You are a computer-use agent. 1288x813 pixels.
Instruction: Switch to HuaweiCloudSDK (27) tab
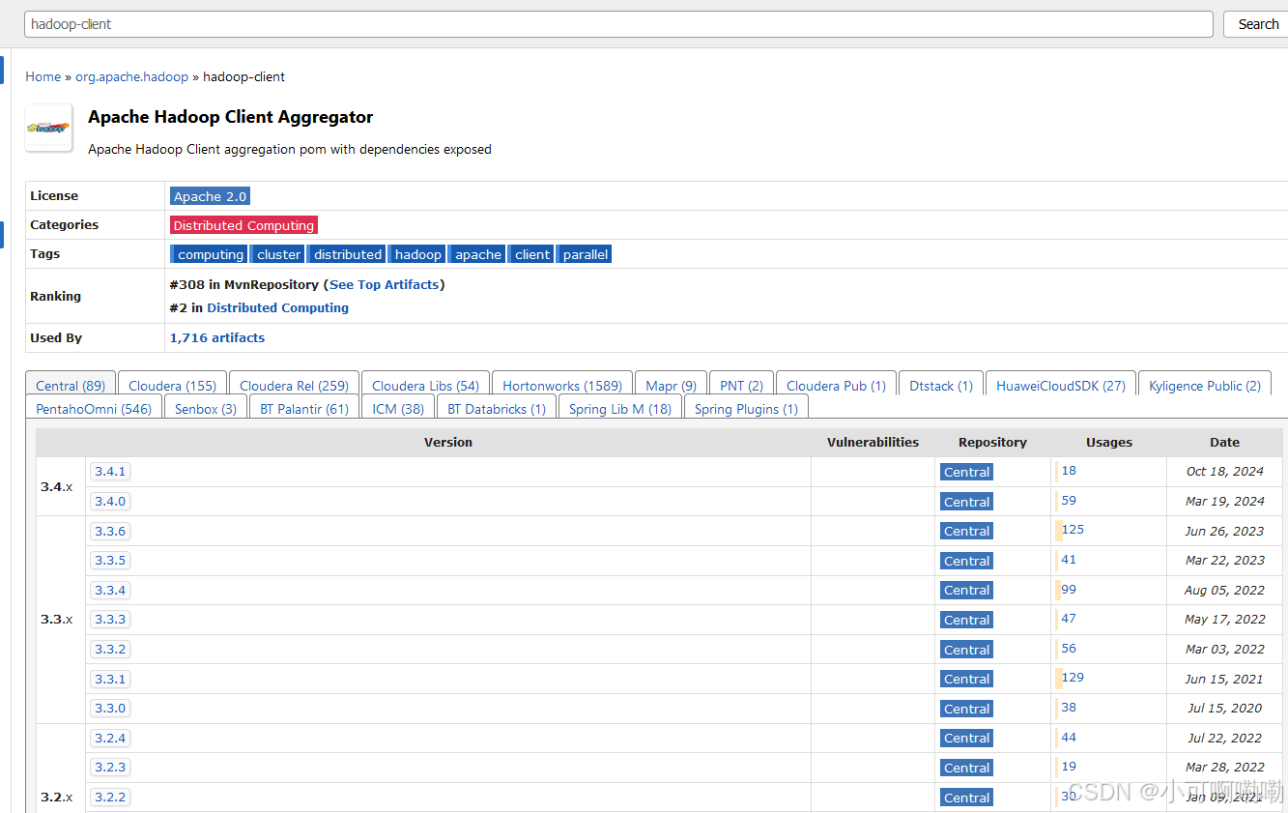point(1061,386)
